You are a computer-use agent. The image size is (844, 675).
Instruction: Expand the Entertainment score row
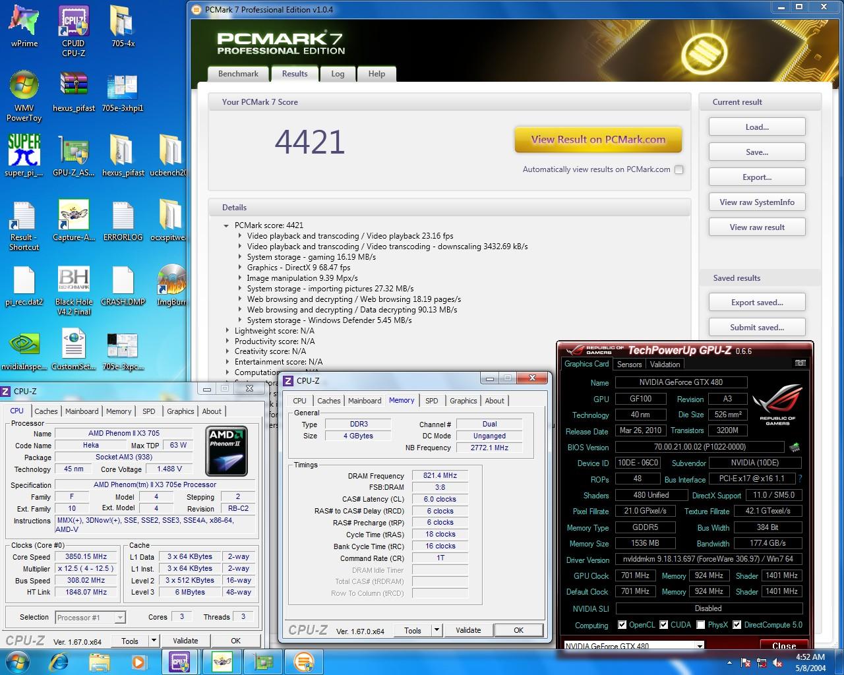227,362
